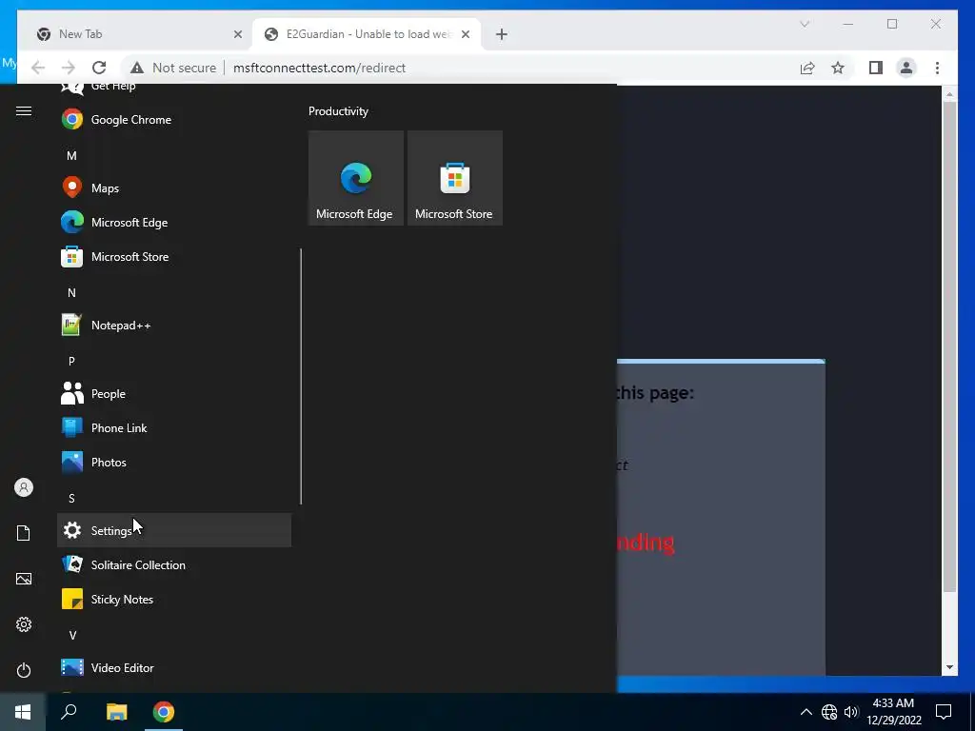This screenshot has width=975, height=731.
Task: Click the Microsoft Edge Productivity tile
Action: pyautogui.click(x=356, y=178)
